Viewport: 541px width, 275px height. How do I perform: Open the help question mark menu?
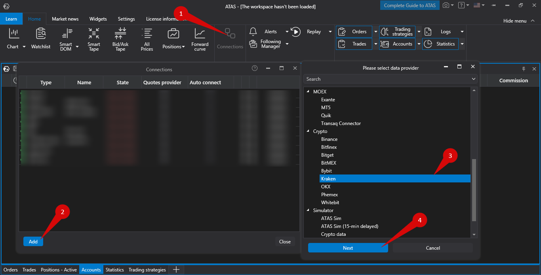tap(461, 6)
